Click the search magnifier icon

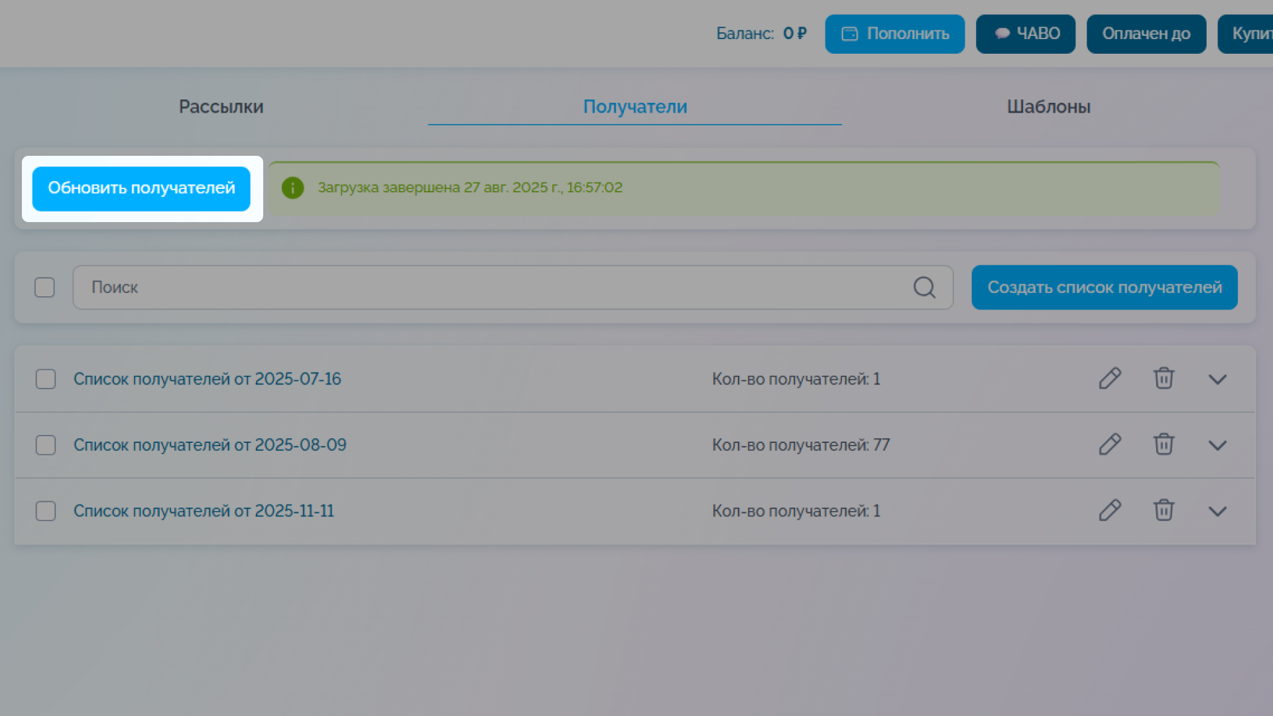point(924,287)
